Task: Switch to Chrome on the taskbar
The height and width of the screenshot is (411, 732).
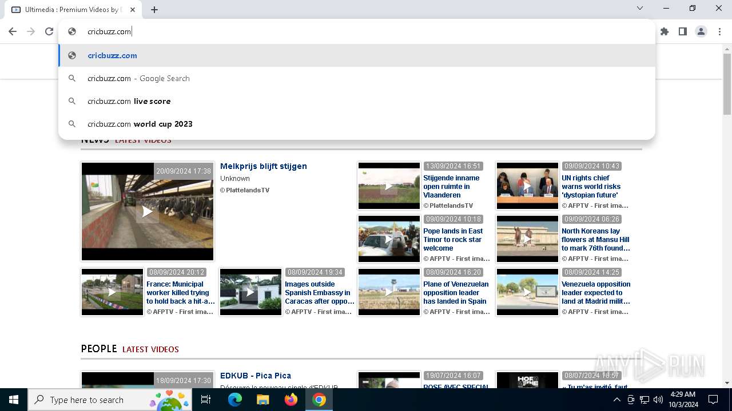Action: (319, 400)
